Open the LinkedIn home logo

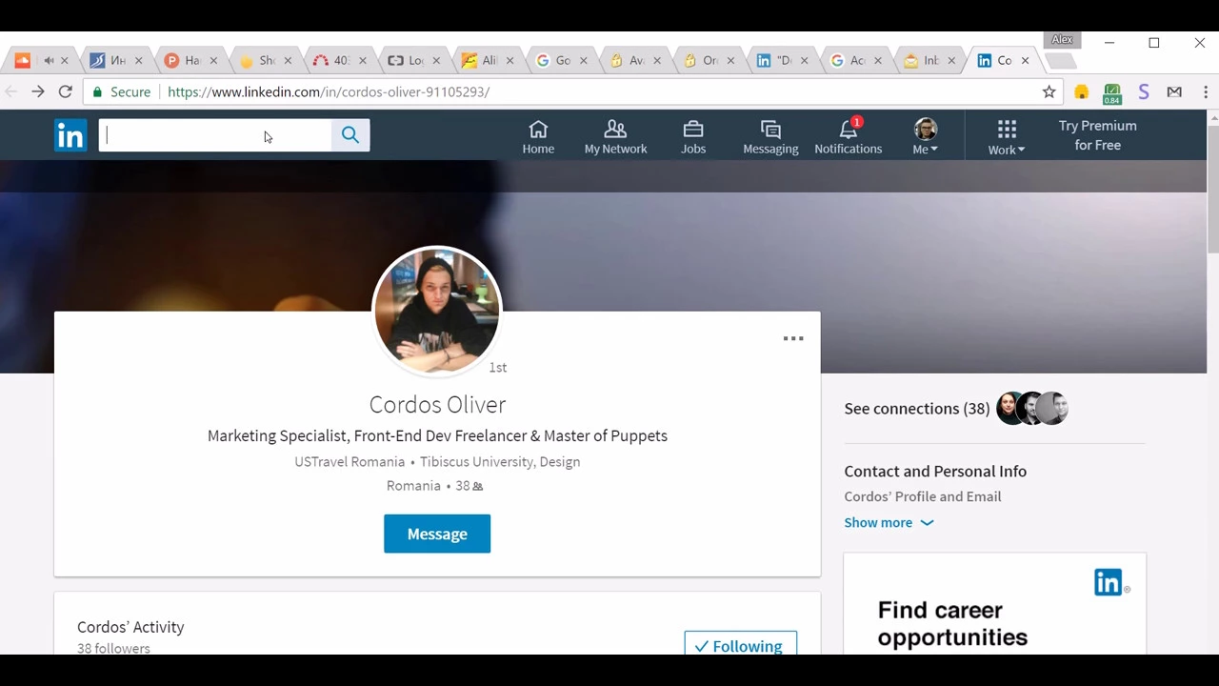point(70,135)
